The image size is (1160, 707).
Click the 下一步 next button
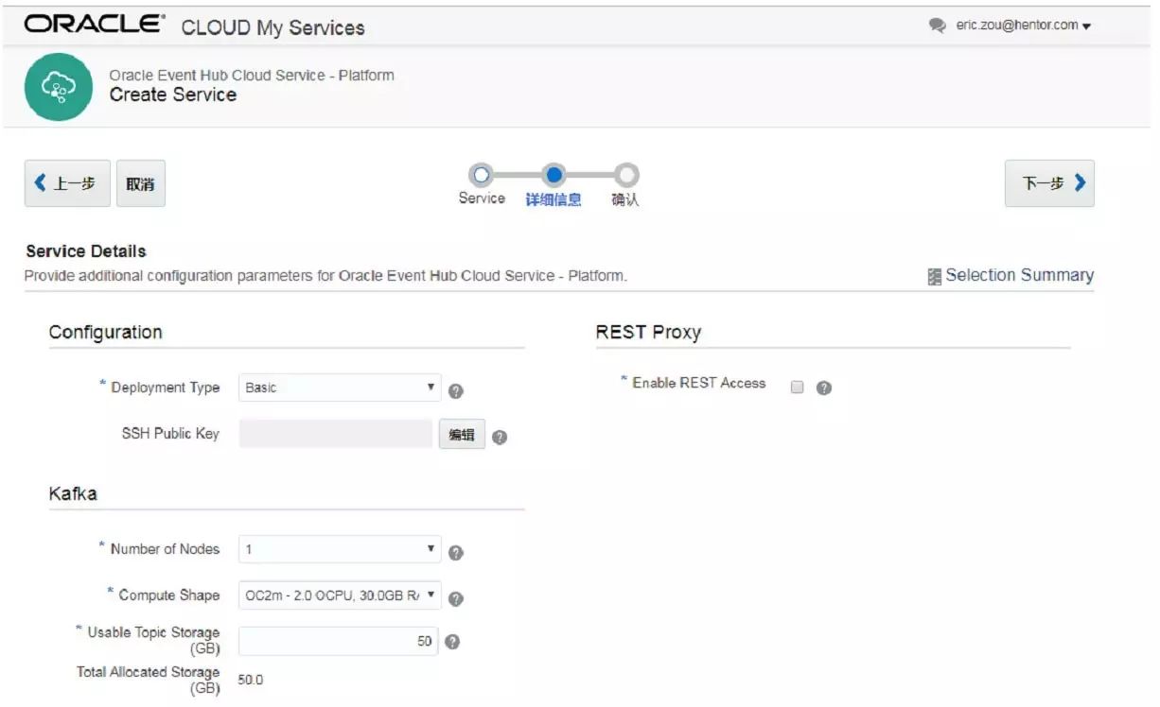point(1049,183)
